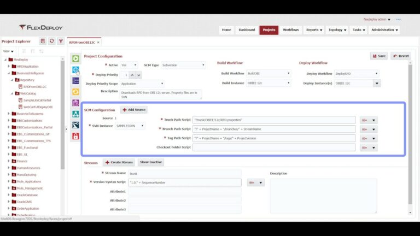
Task: Open the Administration menu
Action: [x=384, y=30]
